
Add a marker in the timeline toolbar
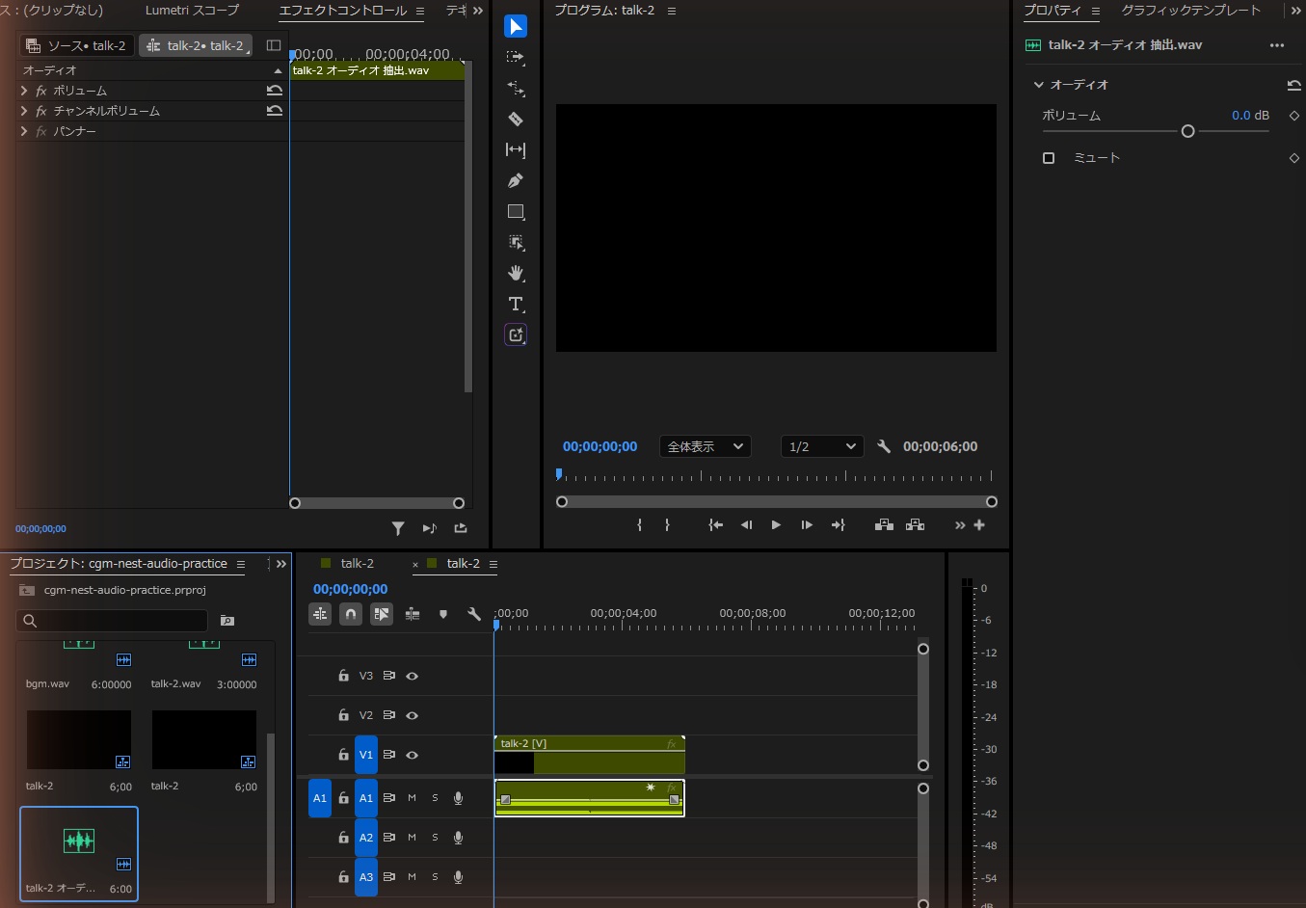tap(443, 614)
